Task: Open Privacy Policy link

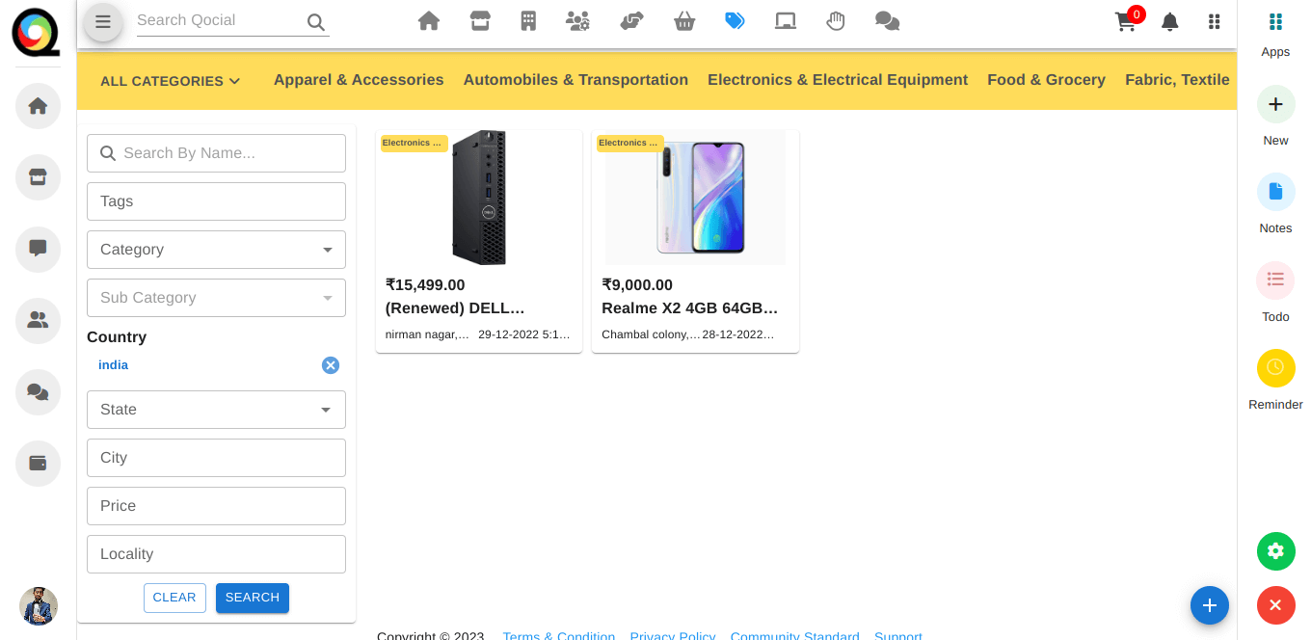Action: [673, 636]
